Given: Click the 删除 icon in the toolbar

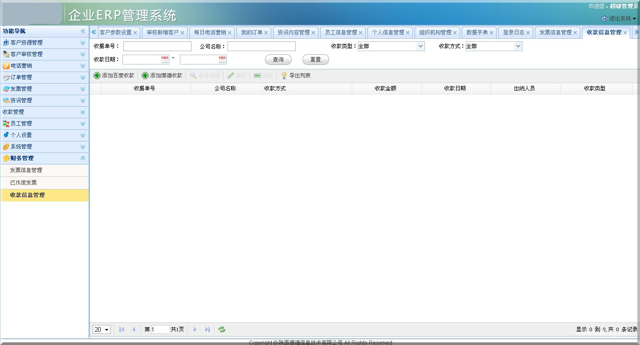Looking at the screenshot, I should (x=257, y=75).
